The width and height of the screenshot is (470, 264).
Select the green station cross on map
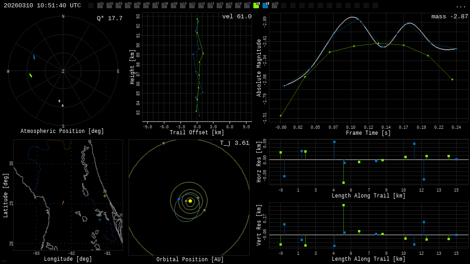(105, 196)
